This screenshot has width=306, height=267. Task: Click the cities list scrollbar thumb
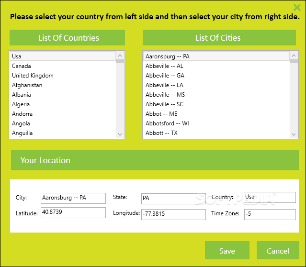[x=294, y=61]
